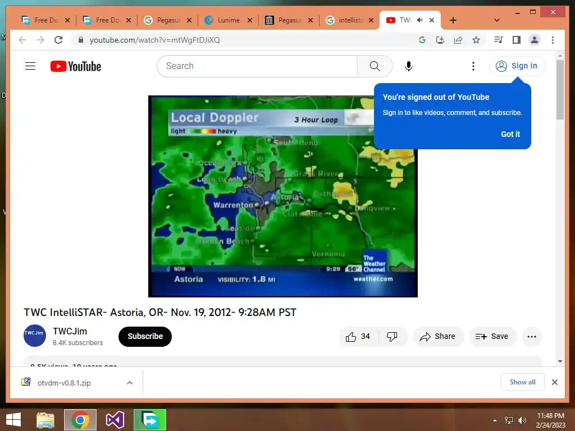Image resolution: width=575 pixels, height=431 pixels.
Task: Open the TWCJim channel name link
Action: [x=70, y=331]
